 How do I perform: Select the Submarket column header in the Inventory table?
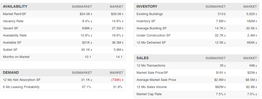[215, 7]
